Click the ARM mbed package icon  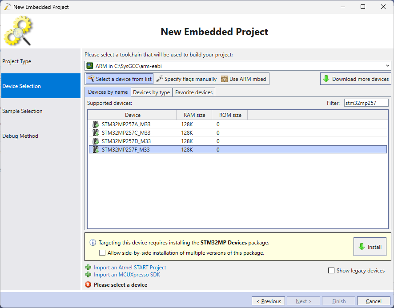[x=224, y=79]
